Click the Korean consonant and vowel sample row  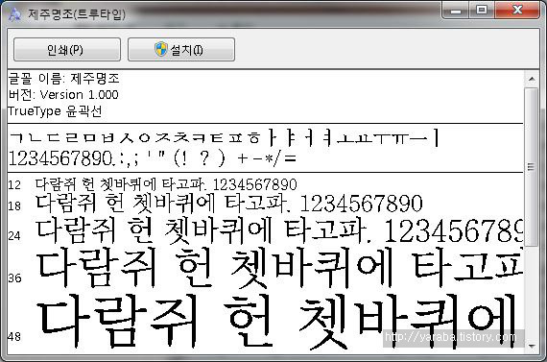(224, 138)
